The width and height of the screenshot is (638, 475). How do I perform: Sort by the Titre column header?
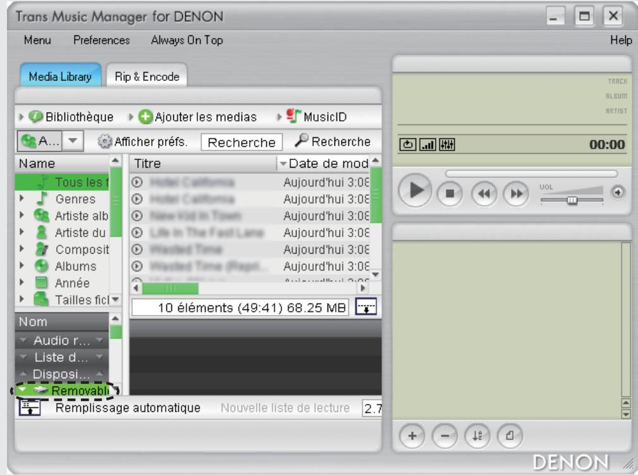point(202,163)
